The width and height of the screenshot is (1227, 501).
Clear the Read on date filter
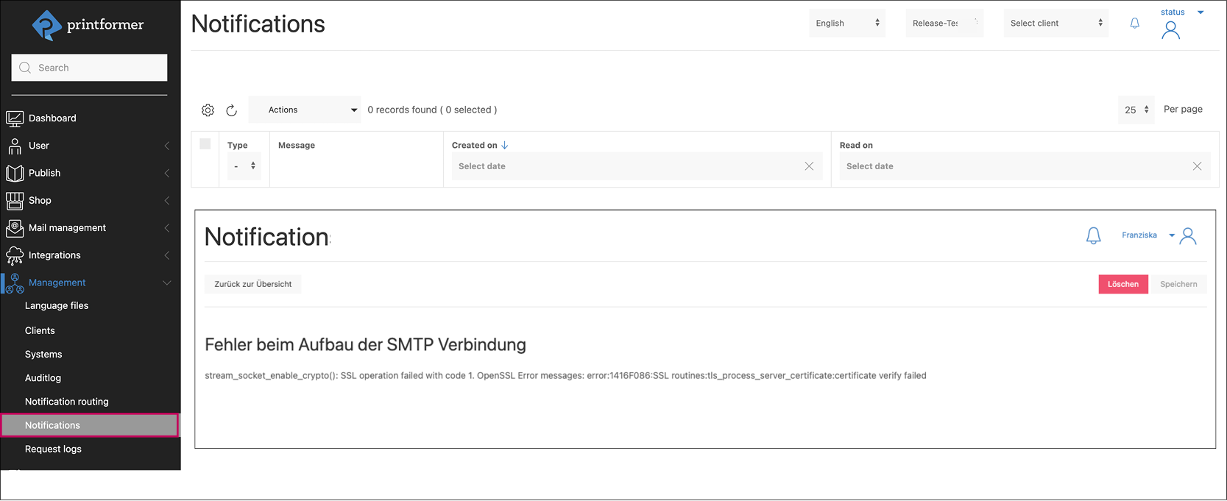click(x=1197, y=166)
